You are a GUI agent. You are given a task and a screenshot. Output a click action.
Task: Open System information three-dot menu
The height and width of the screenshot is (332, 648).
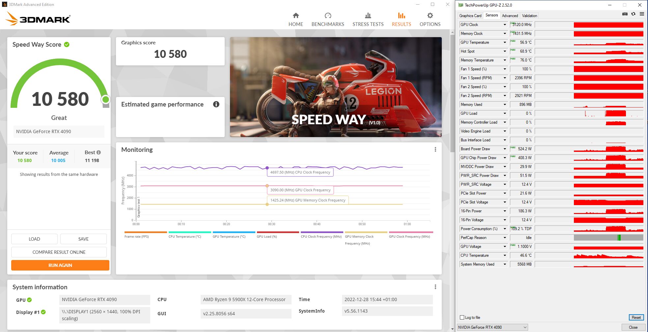tap(435, 287)
